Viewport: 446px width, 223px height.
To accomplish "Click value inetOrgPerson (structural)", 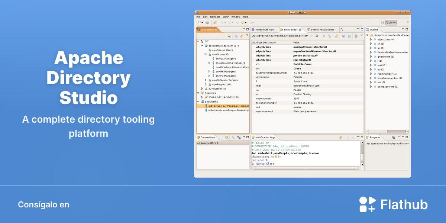I will pyautogui.click(x=310, y=47).
